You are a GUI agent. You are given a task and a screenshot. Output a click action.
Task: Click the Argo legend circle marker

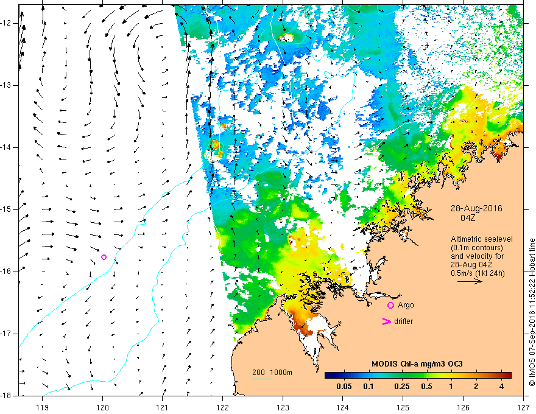pos(390,306)
